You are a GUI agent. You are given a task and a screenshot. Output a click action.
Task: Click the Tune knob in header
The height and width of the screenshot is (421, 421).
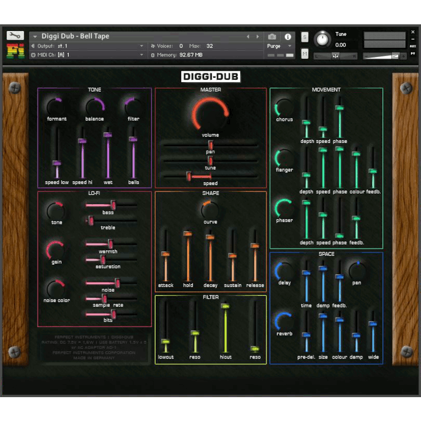click(x=322, y=39)
